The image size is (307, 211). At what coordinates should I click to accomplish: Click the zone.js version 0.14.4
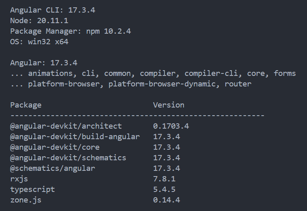pyautogui.click(x=166, y=200)
